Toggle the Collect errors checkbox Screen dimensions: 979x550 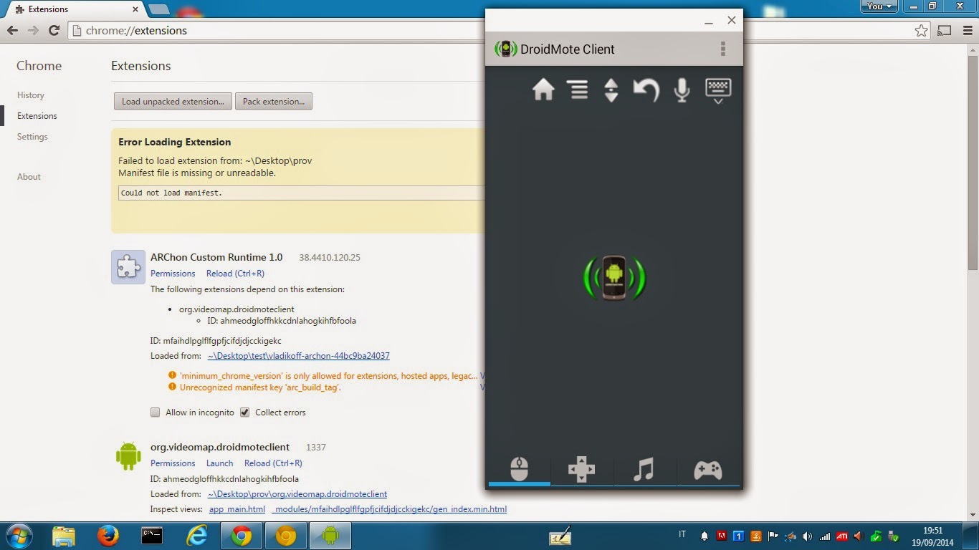tap(245, 412)
